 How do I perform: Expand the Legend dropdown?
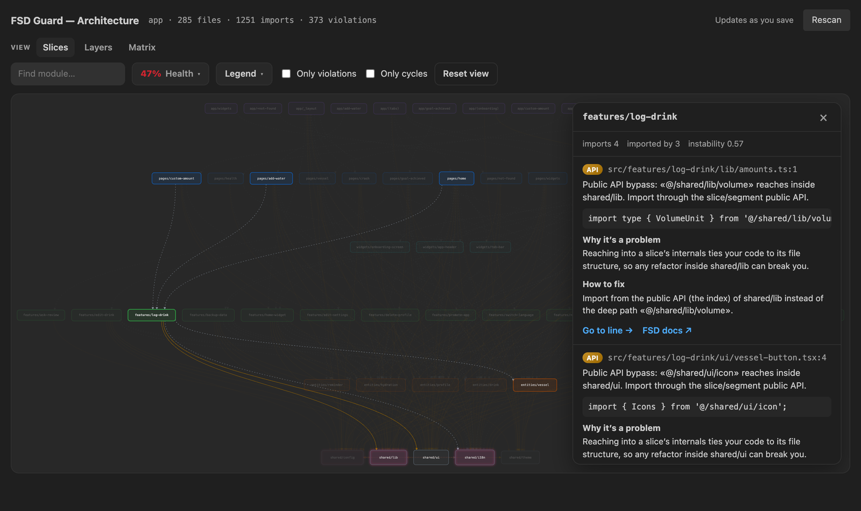(244, 74)
